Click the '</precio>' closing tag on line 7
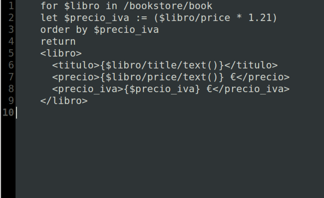This screenshot has height=198, width=324. coord(263,77)
